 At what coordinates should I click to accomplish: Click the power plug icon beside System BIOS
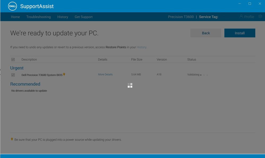point(64,74)
